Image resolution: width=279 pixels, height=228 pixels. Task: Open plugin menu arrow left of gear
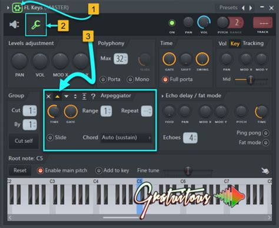pos(8,8)
